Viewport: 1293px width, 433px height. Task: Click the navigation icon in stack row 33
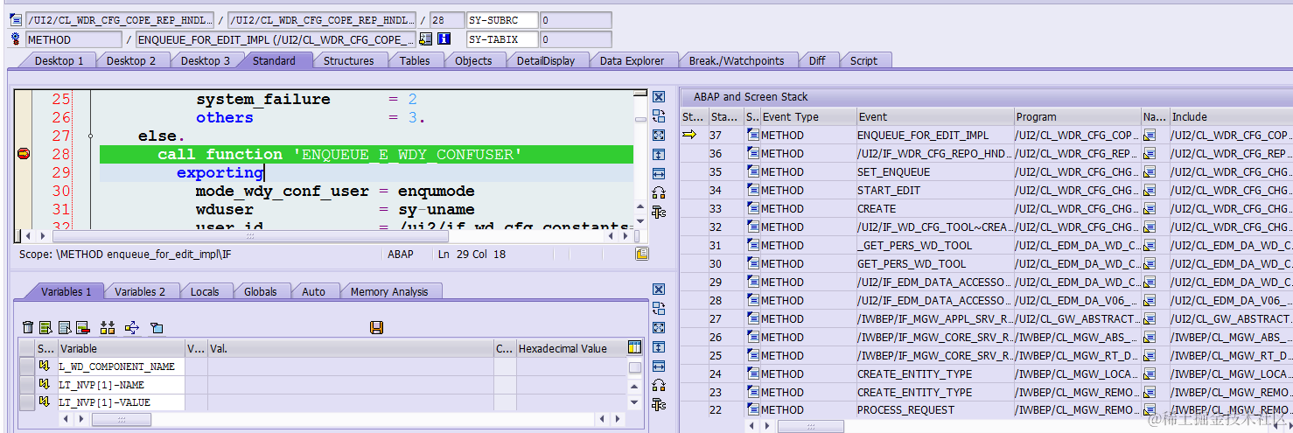1150,209
